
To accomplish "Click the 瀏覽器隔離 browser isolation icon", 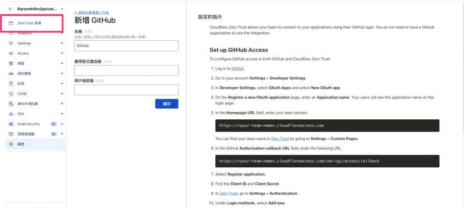I will pos(11,134).
